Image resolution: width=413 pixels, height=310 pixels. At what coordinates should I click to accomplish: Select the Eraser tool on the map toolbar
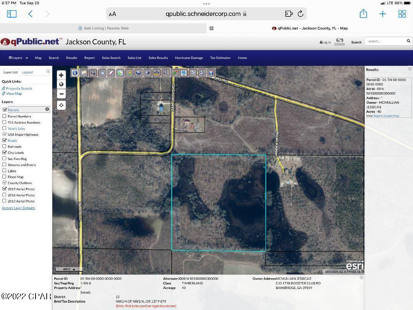tap(111, 73)
